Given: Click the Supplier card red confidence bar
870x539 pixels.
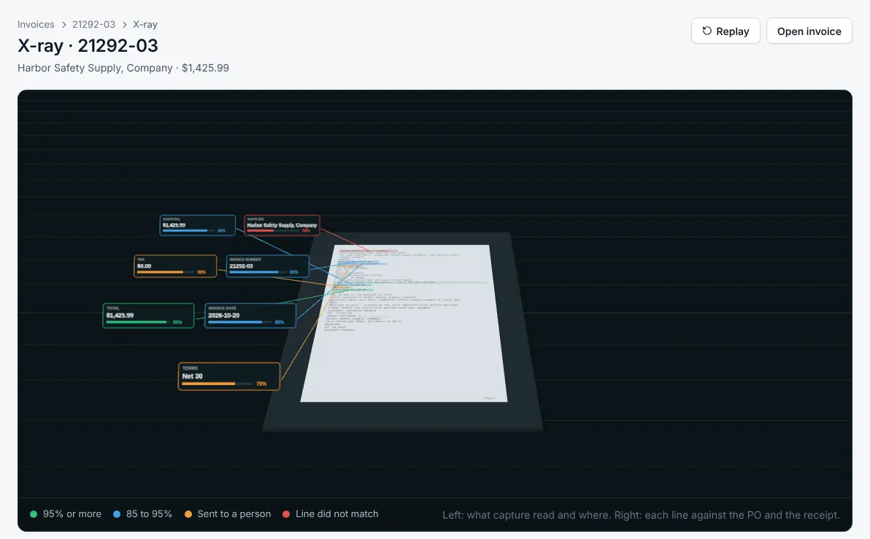Looking at the screenshot, I should coord(272,230).
